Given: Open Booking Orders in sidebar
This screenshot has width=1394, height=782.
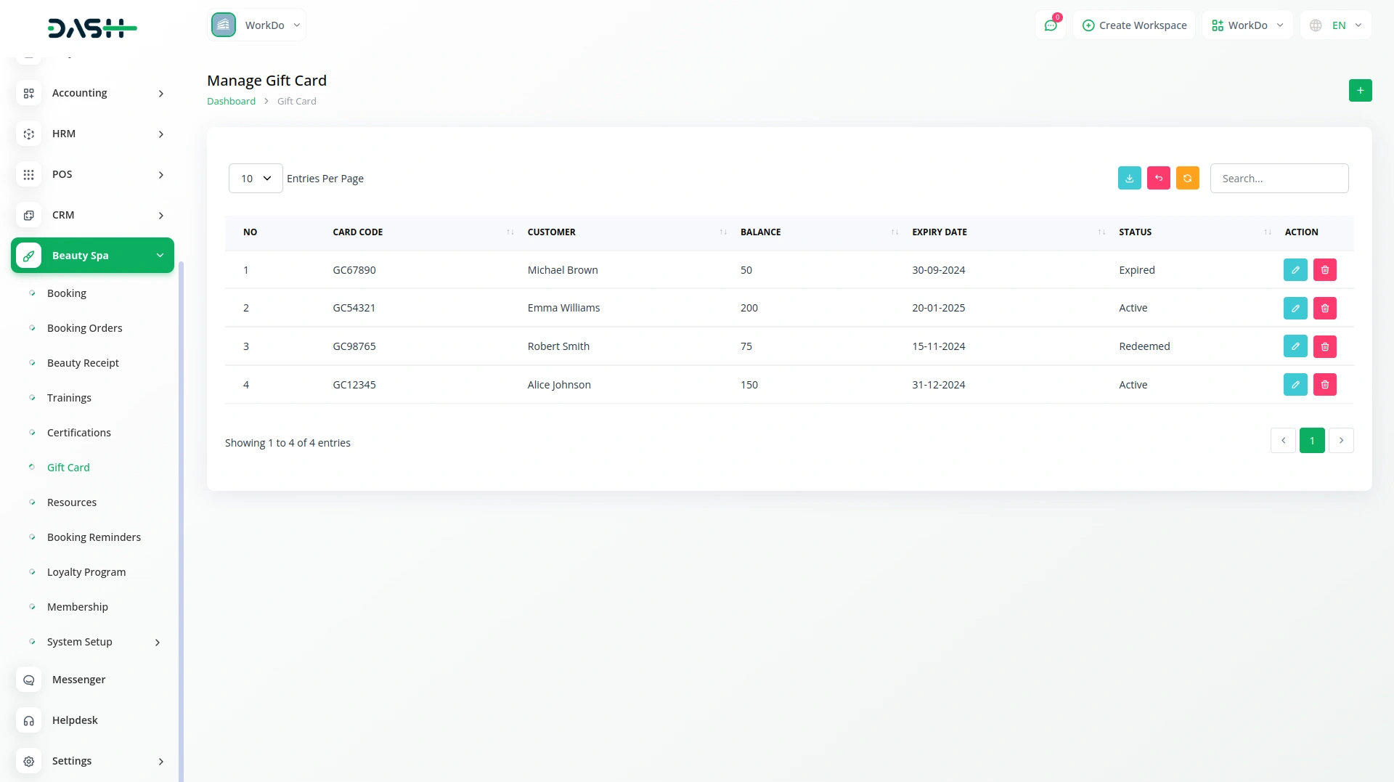Looking at the screenshot, I should click(84, 328).
